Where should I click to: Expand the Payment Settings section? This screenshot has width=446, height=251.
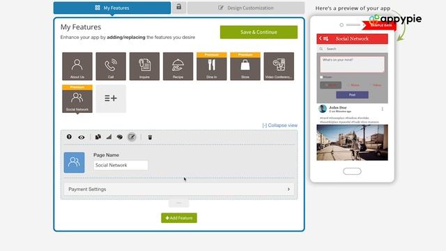tap(179, 189)
